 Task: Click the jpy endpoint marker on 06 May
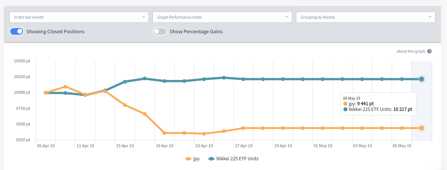coord(421,128)
